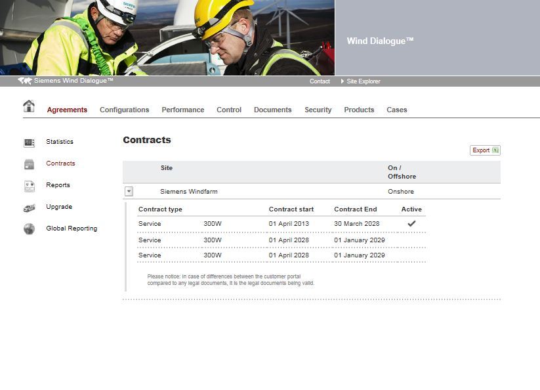The image size is (540, 390).
Task: Click the Contracts sidebar icon
Action: click(30, 164)
